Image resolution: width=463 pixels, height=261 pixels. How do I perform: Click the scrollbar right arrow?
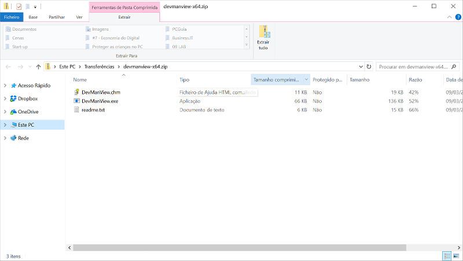[x=458, y=248]
